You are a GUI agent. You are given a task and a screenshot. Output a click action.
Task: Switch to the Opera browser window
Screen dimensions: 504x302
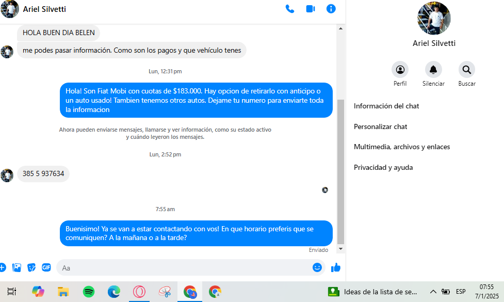[139, 292]
